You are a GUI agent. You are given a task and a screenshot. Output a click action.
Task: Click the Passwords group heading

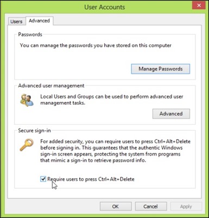[x=30, y=34]
